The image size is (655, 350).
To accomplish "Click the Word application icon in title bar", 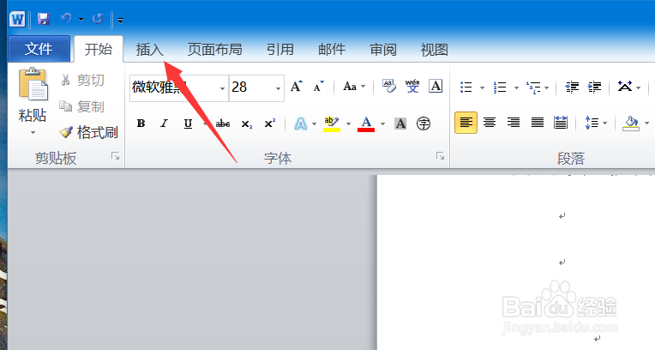I will point(17,19).
